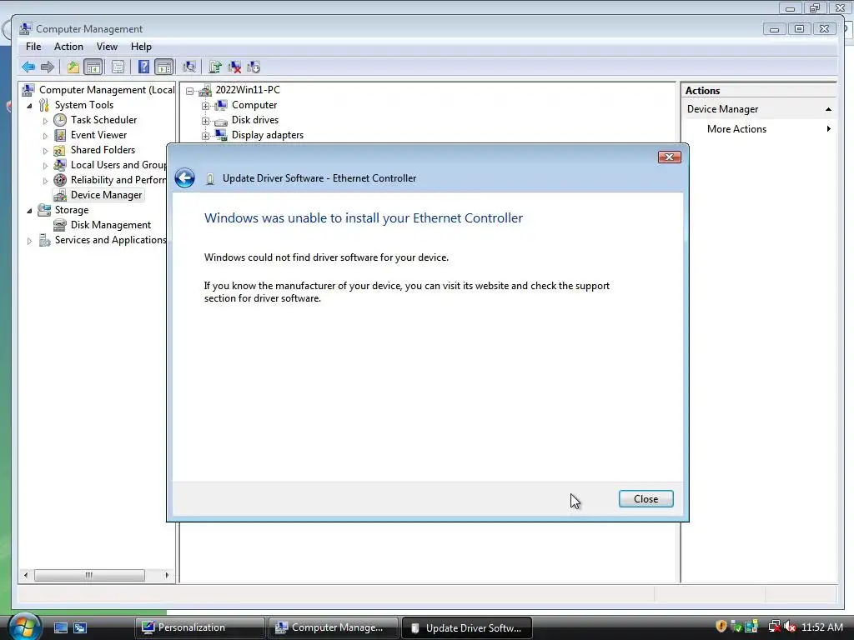Click the console tree horizontal scrollbar thumb
This screenshot has width=854, height=640.
coord(89,575)
